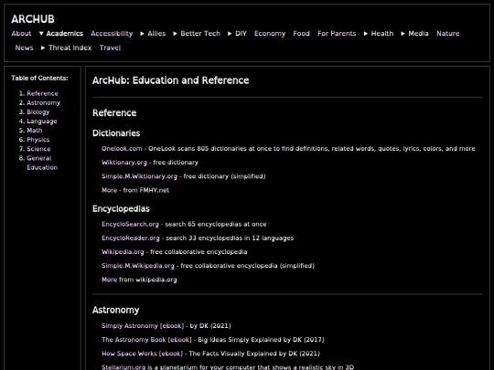Open the ARCHUB site title link
Image resolution: width=494 pixels, height=370 pixels.
click(33, 19)
